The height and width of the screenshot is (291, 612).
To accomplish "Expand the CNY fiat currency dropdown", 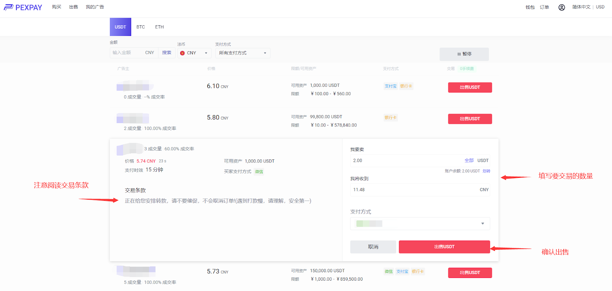I will [x=194, y=53].
